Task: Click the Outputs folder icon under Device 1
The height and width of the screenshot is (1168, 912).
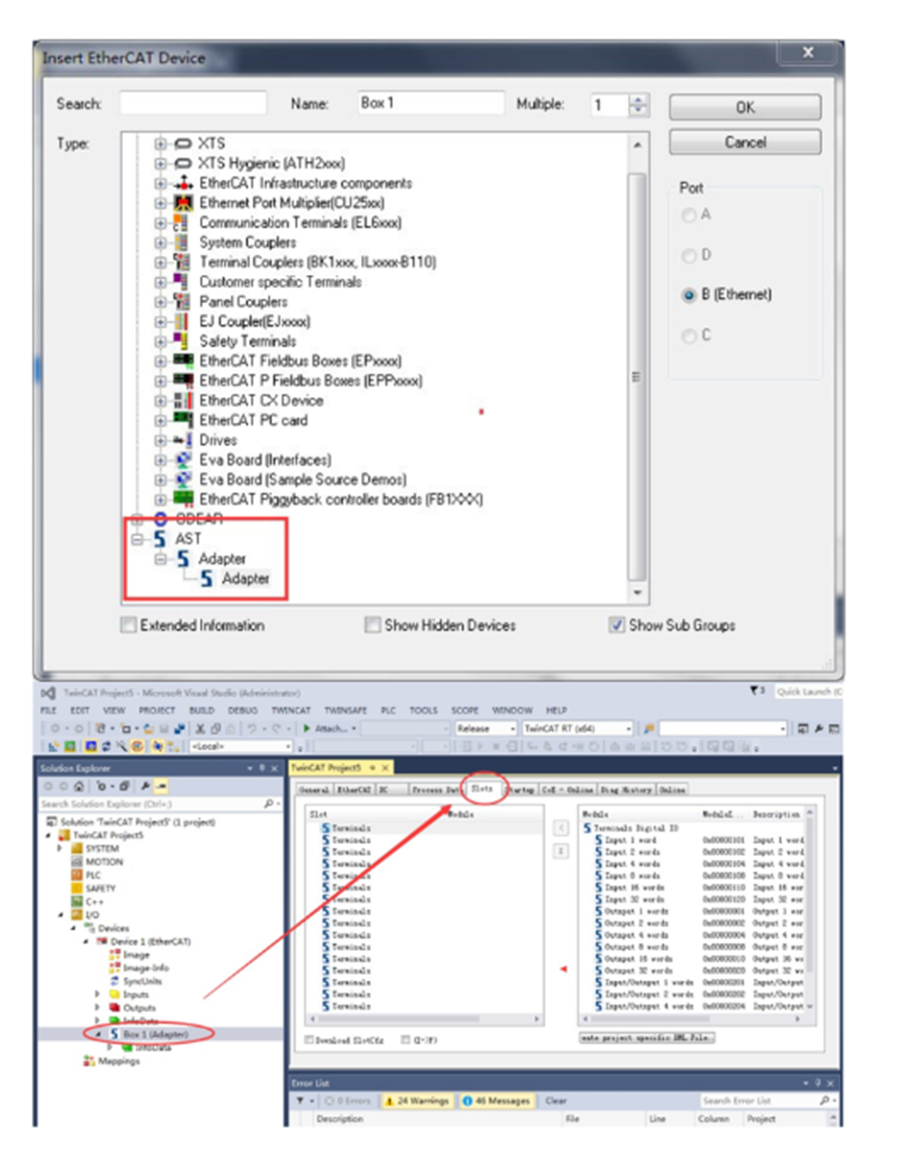Action: 114,1008
